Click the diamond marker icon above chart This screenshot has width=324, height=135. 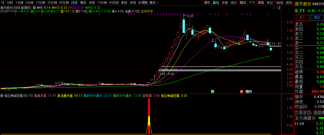[274, 8]
